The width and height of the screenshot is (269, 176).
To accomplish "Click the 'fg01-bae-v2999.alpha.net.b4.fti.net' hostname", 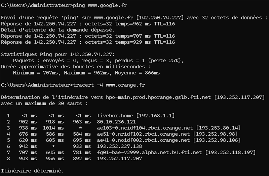I will [149, 152].
